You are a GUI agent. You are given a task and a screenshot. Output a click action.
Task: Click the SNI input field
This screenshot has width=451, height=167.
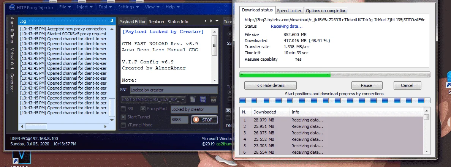coord(174,90)
